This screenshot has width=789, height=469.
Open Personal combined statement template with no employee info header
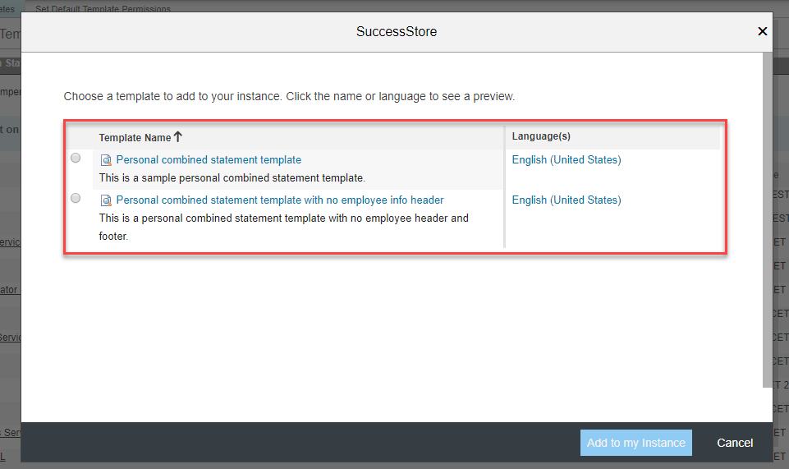coord(280,200)
